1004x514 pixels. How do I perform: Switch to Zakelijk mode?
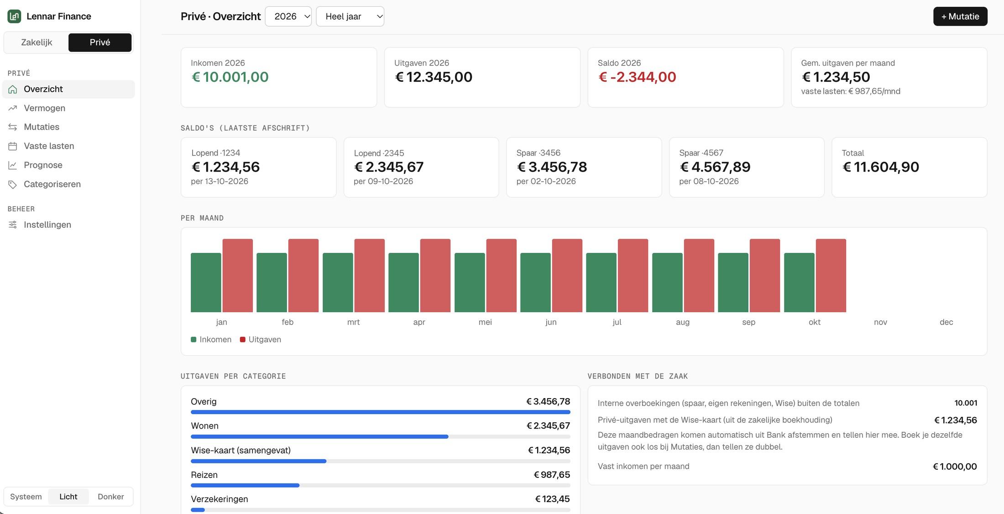[37, 42]
